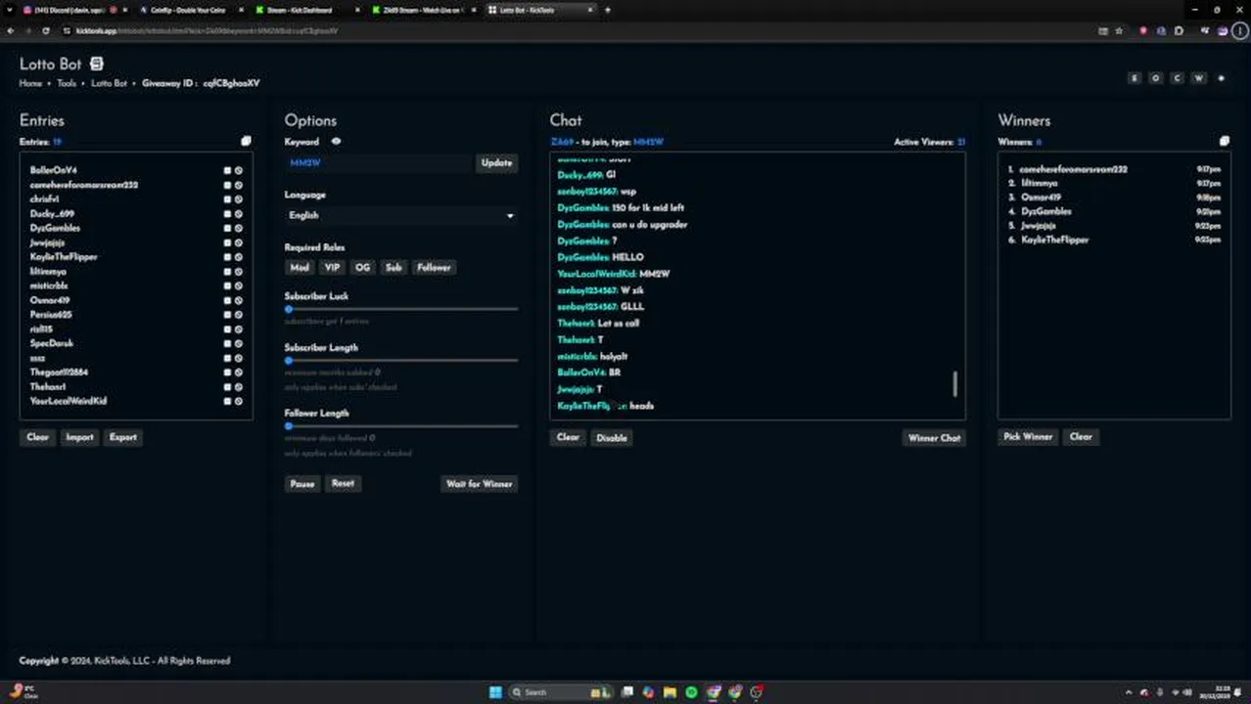
Task: Open the Language dropdown showing English
Action: [400, 215]
